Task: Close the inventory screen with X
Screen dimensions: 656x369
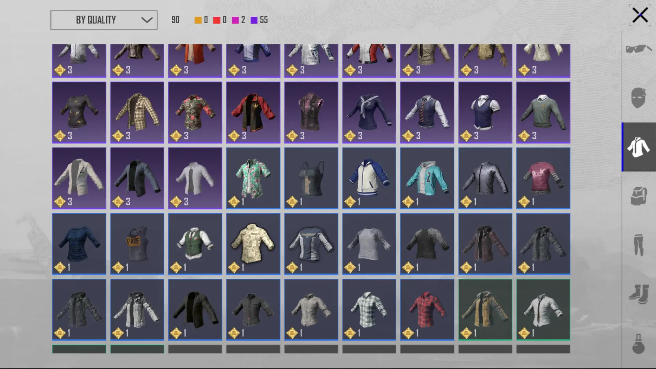Action: pos(640,15)
